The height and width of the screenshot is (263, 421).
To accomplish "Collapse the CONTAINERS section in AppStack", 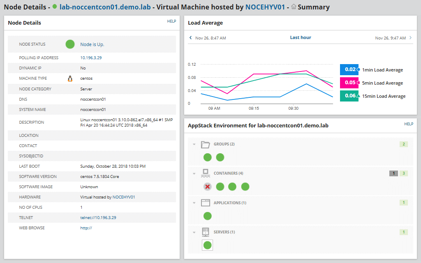I will (194, 173).
